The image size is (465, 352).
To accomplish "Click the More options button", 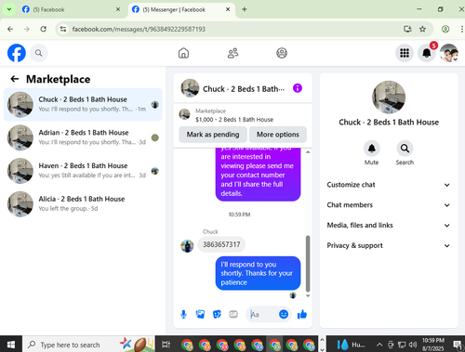I will pyautogui.click(x=278, y=135).
